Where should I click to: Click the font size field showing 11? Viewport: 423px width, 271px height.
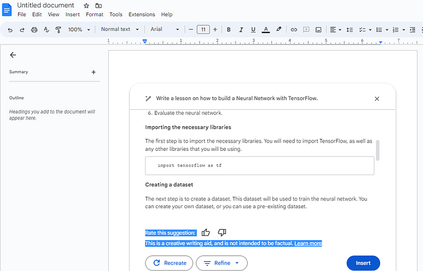click(203, 30)
